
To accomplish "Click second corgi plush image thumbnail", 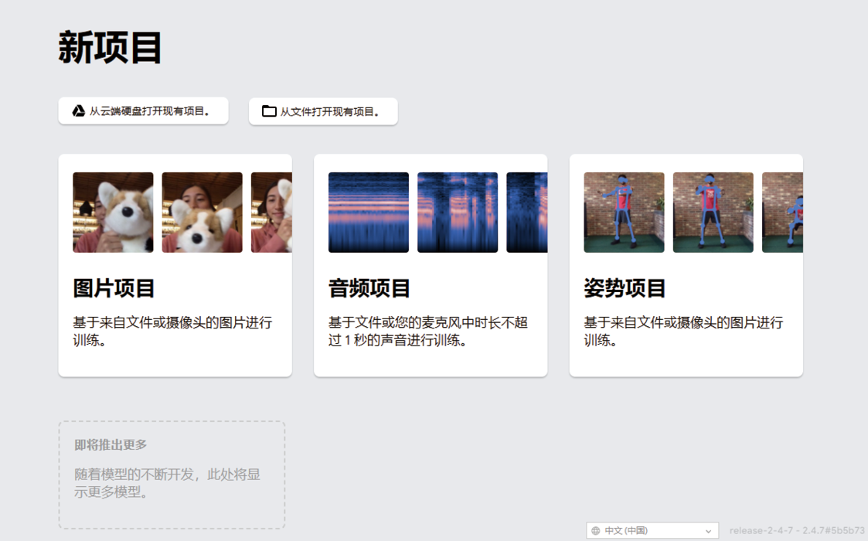I will pyautogui.click(x=202, y=213).
